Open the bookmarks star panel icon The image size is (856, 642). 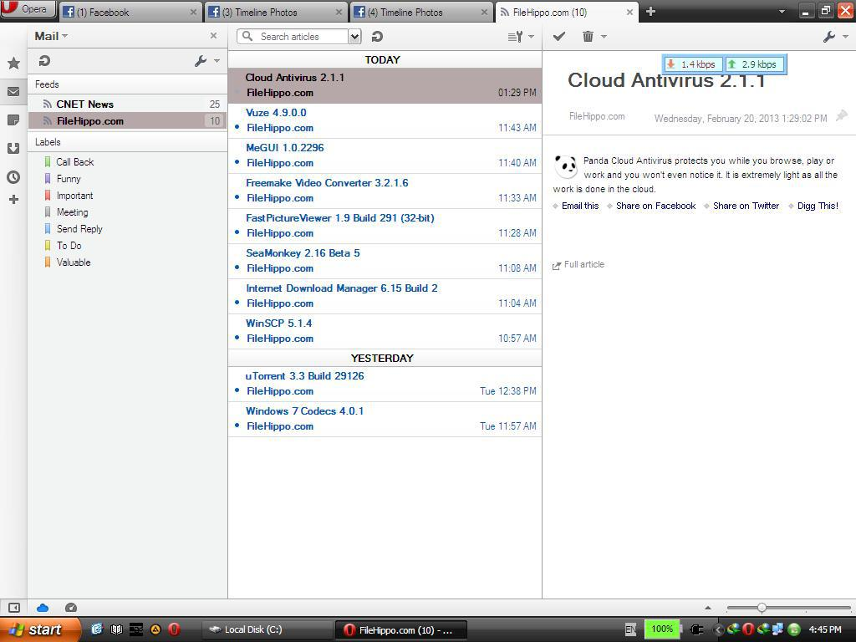pos(13,63)
